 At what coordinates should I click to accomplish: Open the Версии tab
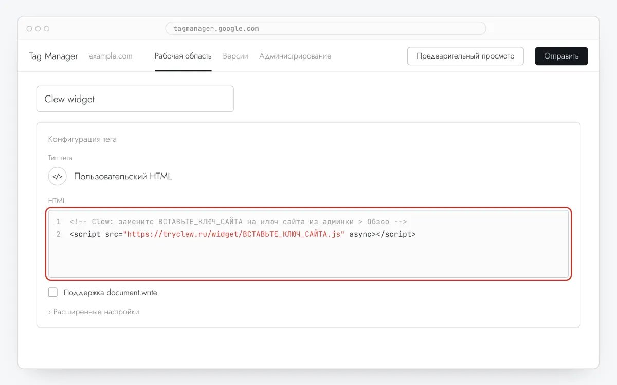click(x=235, y=56)
